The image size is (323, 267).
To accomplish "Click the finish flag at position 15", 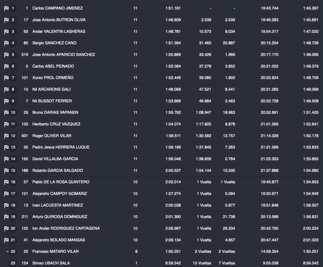I will pyautogui.click(x=6, y=171).
